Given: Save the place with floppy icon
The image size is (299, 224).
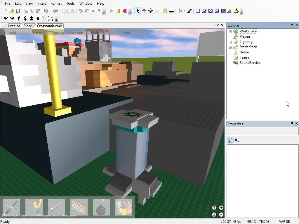Looking at the screenshot, I should (18, 11).
